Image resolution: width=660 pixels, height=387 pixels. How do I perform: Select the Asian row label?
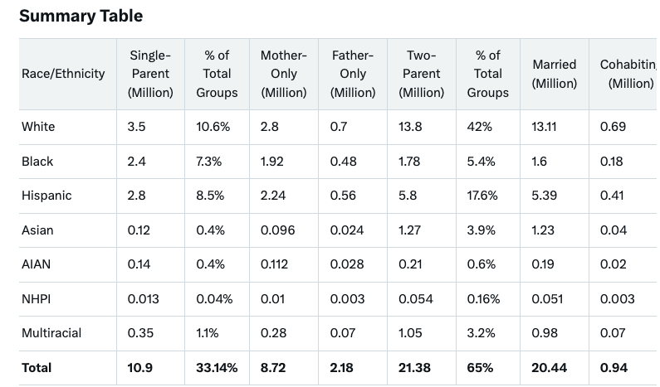(x=37, y=230)
